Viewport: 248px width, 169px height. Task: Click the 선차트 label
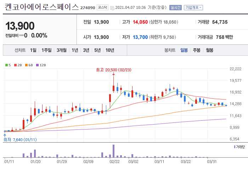20,50
